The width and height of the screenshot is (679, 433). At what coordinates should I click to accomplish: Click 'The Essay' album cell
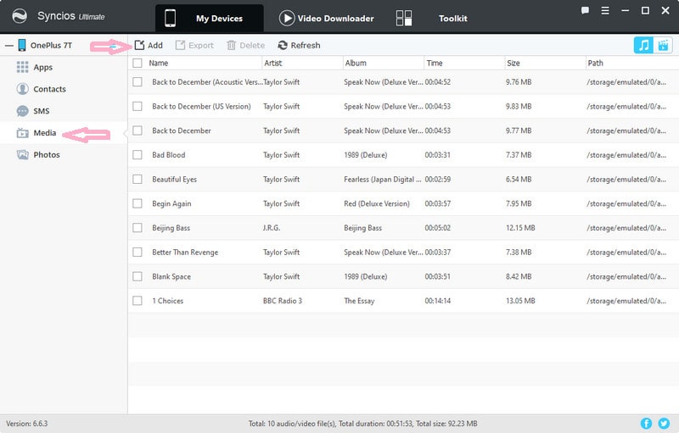point(359,301)
